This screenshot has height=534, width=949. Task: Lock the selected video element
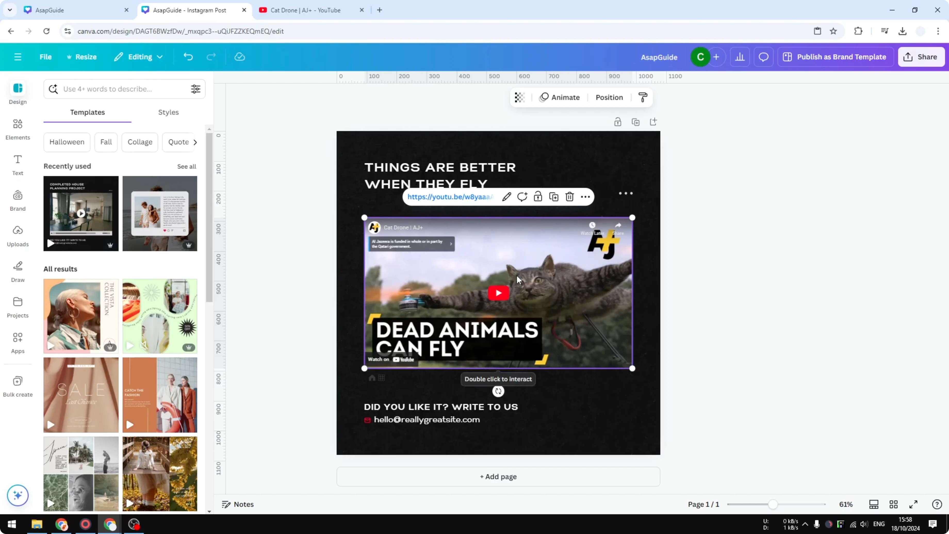(538, 197)
